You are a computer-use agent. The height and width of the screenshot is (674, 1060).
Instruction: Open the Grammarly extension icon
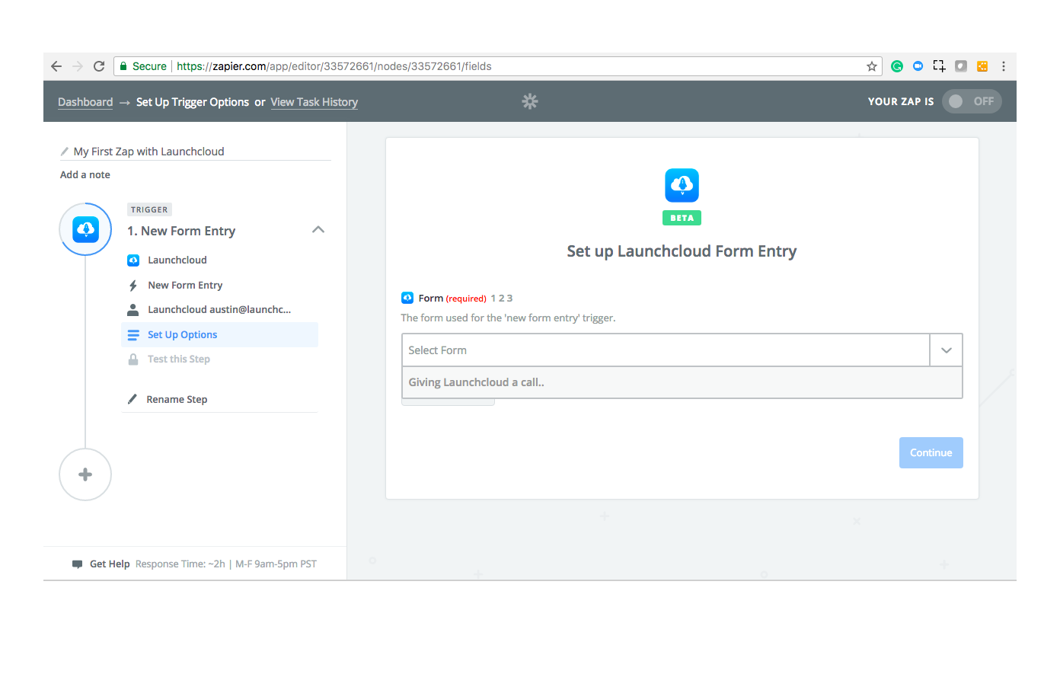pos(897,66)
